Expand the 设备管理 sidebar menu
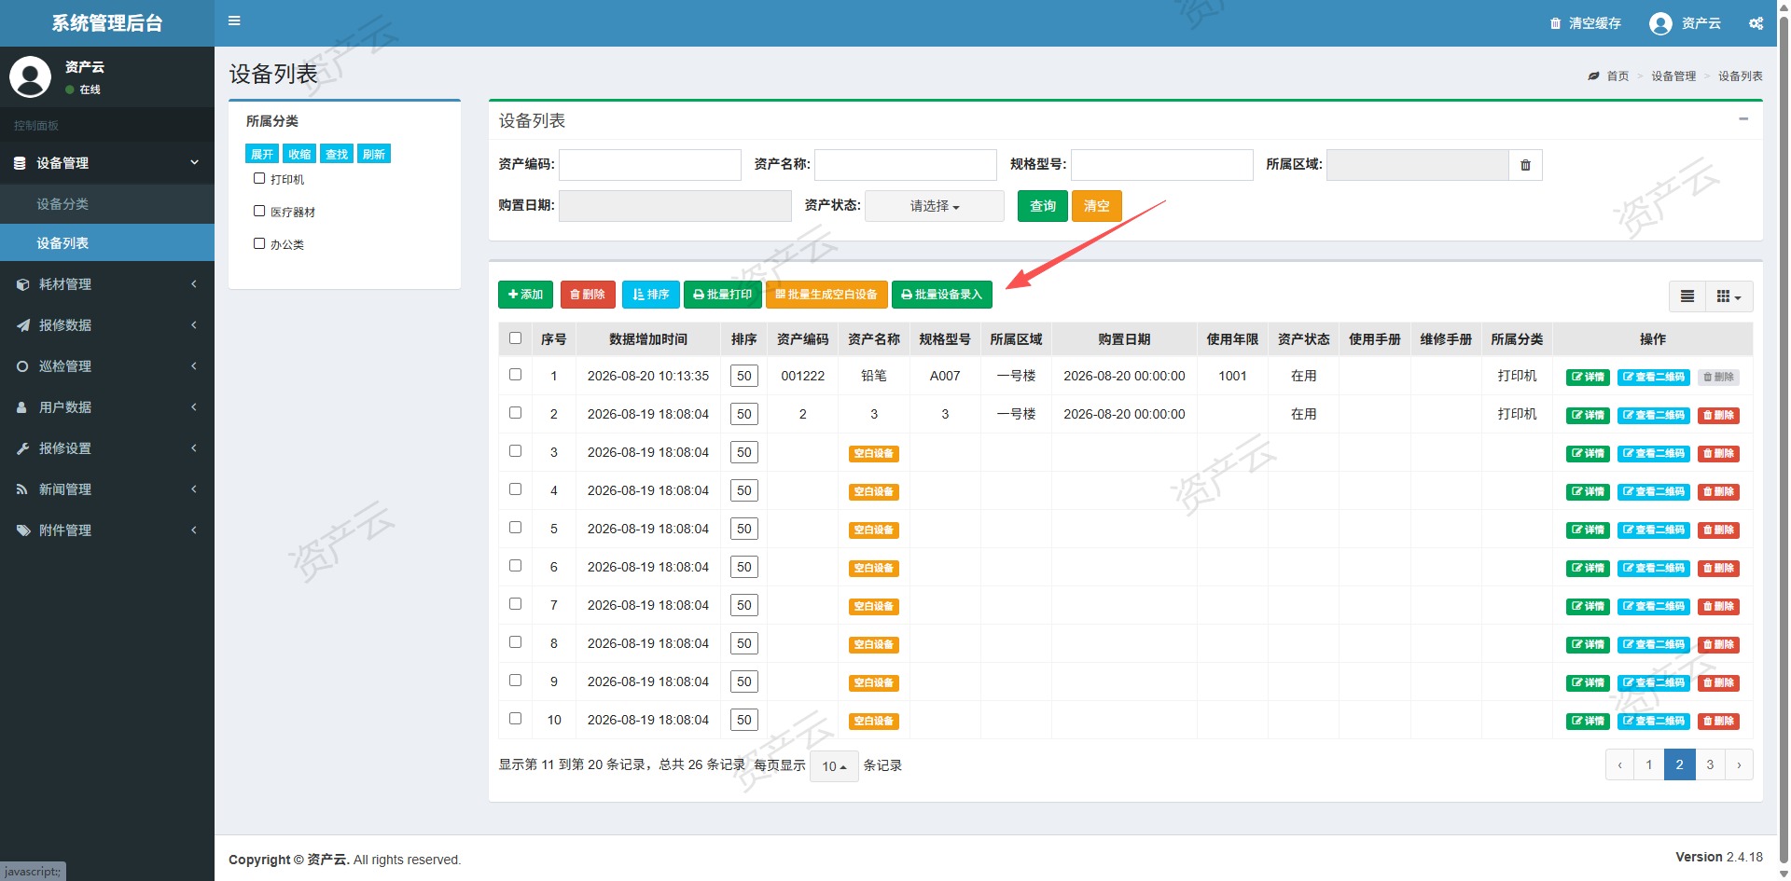 (107, 163)
